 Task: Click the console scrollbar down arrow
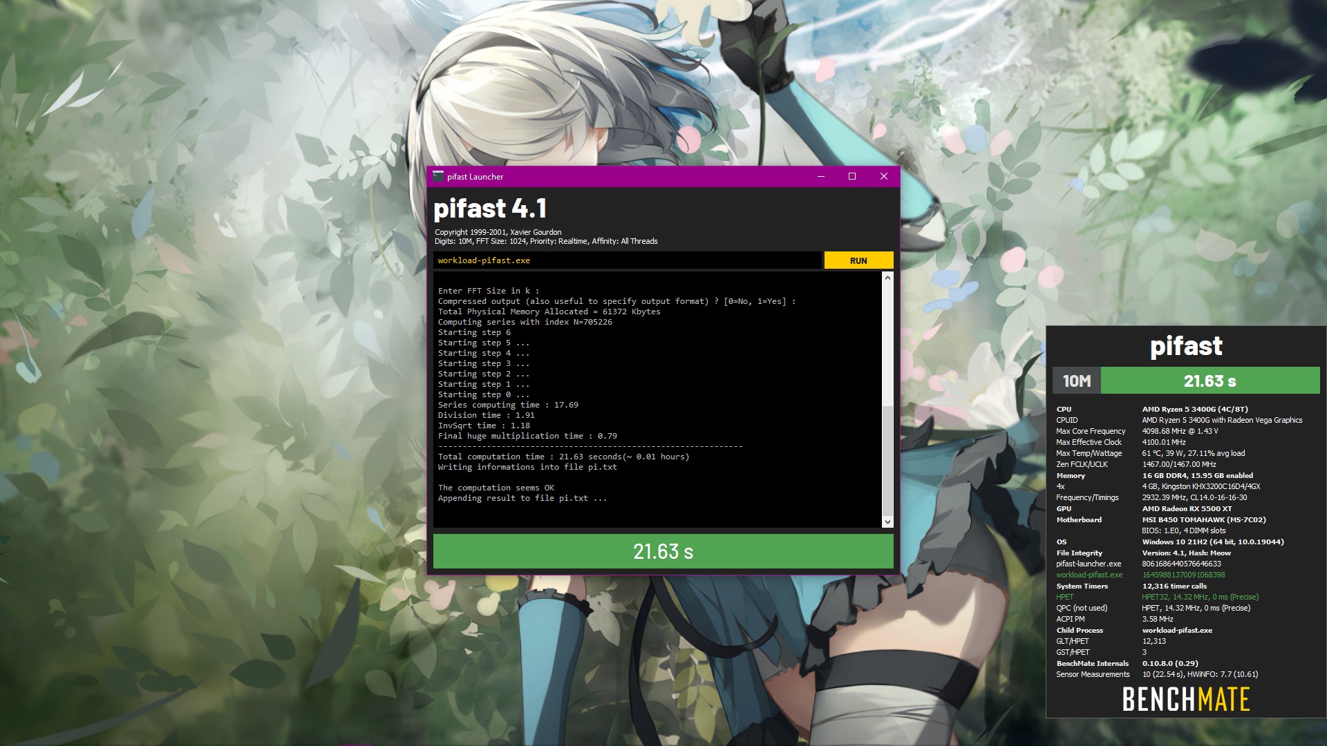click(888, 522)
